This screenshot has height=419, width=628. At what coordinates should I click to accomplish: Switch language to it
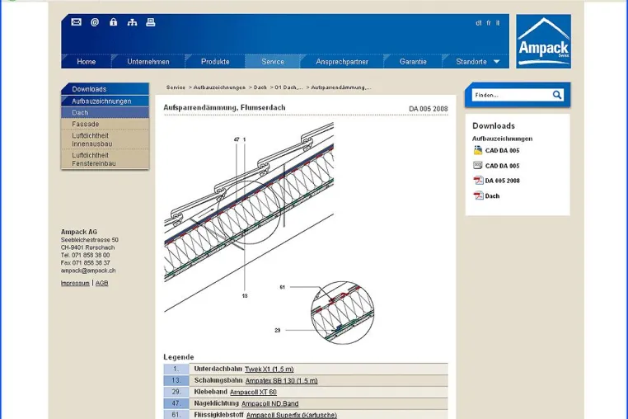498,23
